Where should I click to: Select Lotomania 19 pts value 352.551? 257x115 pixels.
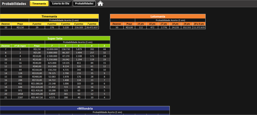[x=187, y=27]
